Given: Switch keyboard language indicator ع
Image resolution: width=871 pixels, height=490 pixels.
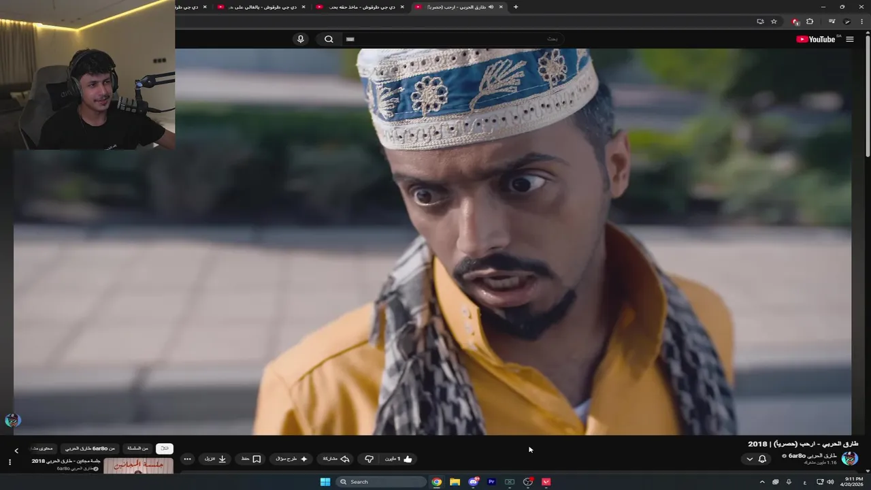Looking at the screenshot, I should (x=804, y=482).
